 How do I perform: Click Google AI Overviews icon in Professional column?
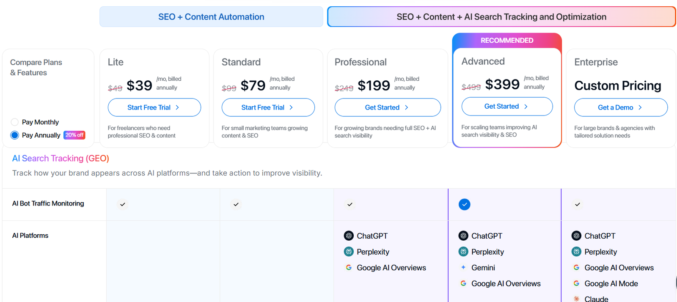(x=349, y=267)
